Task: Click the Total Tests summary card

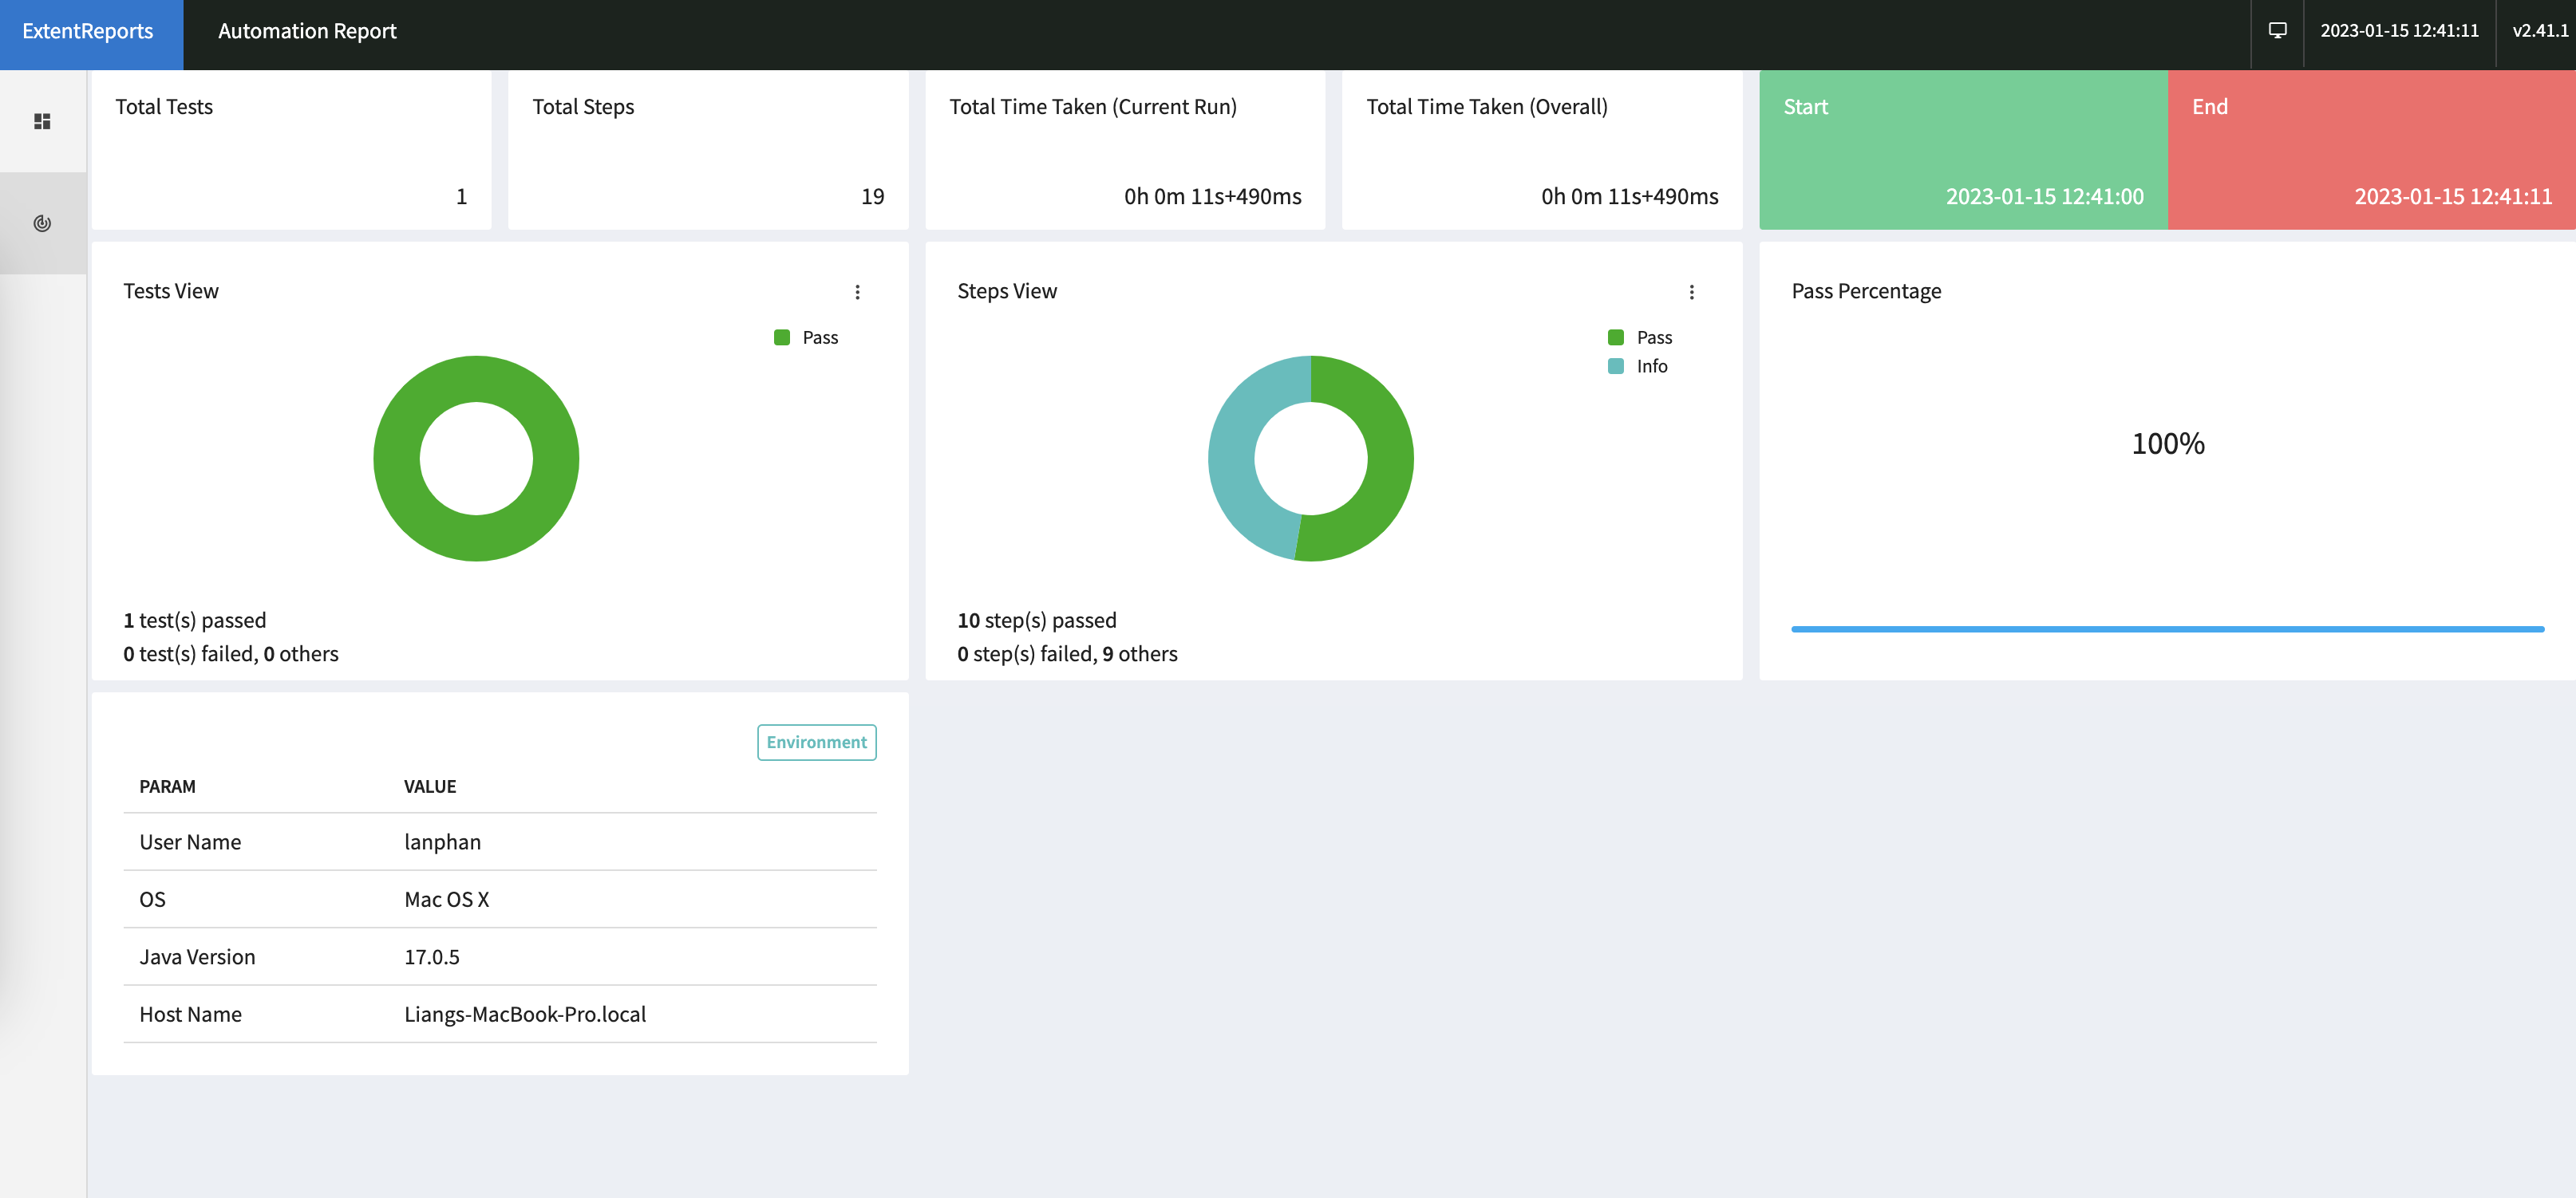Action: (289, 150)
